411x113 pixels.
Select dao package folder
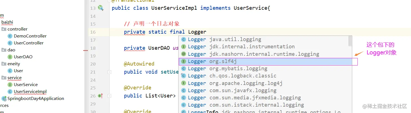coord(11,50)
